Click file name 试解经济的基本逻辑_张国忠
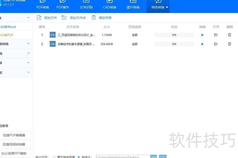Image resolution: width=238 pixels, height=158 pixels. (x=76, y=44)
